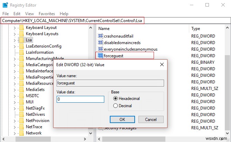This screenshot has height=142, width=231.
Task: Close the Edit DWORD dialog with X
Action: click(162, 64)
